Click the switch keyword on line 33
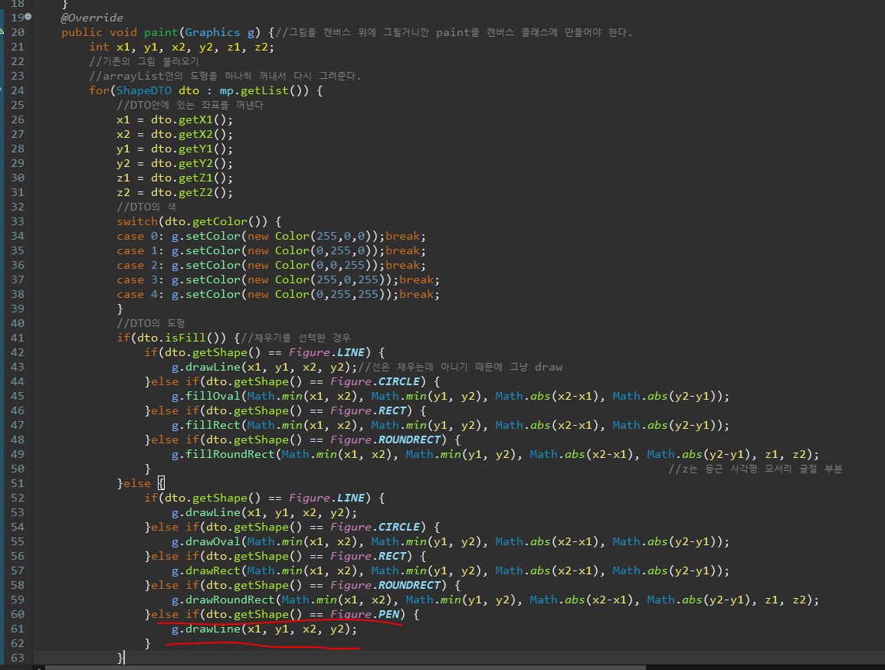The image size is (885, 670). 137,221
